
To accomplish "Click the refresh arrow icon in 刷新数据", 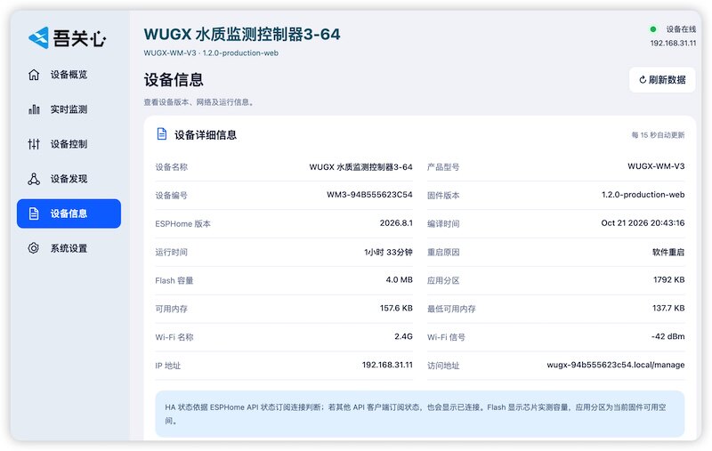I will click(x=643, y=80).
